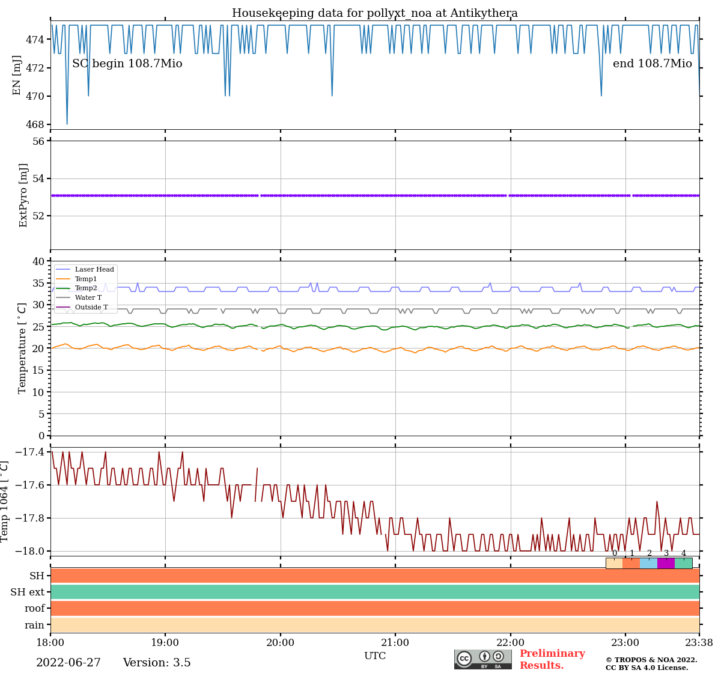
Task: Click the SA share-alike icon
Action: [x=498, y=657]
